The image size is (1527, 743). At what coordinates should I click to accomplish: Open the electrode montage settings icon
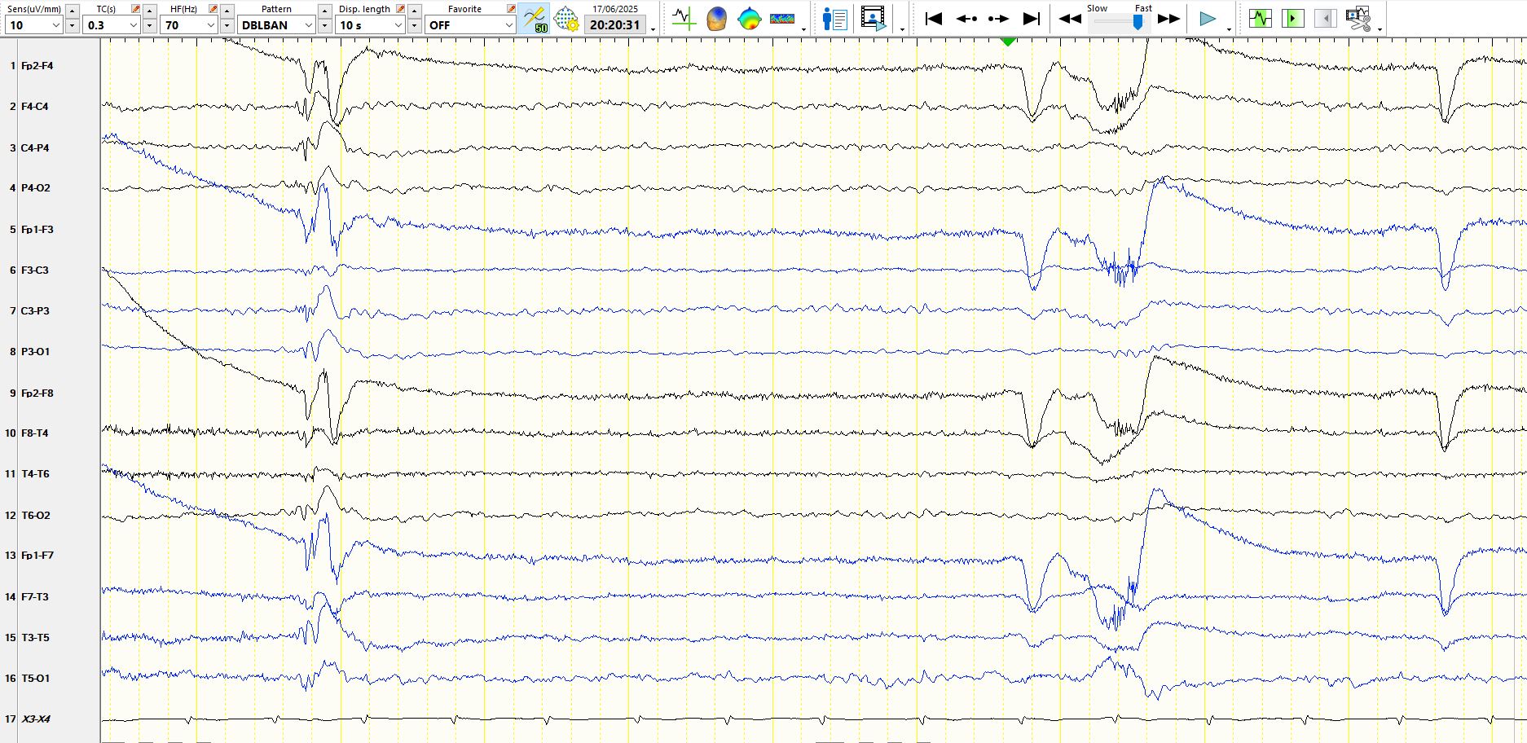[x=565, y=18]
